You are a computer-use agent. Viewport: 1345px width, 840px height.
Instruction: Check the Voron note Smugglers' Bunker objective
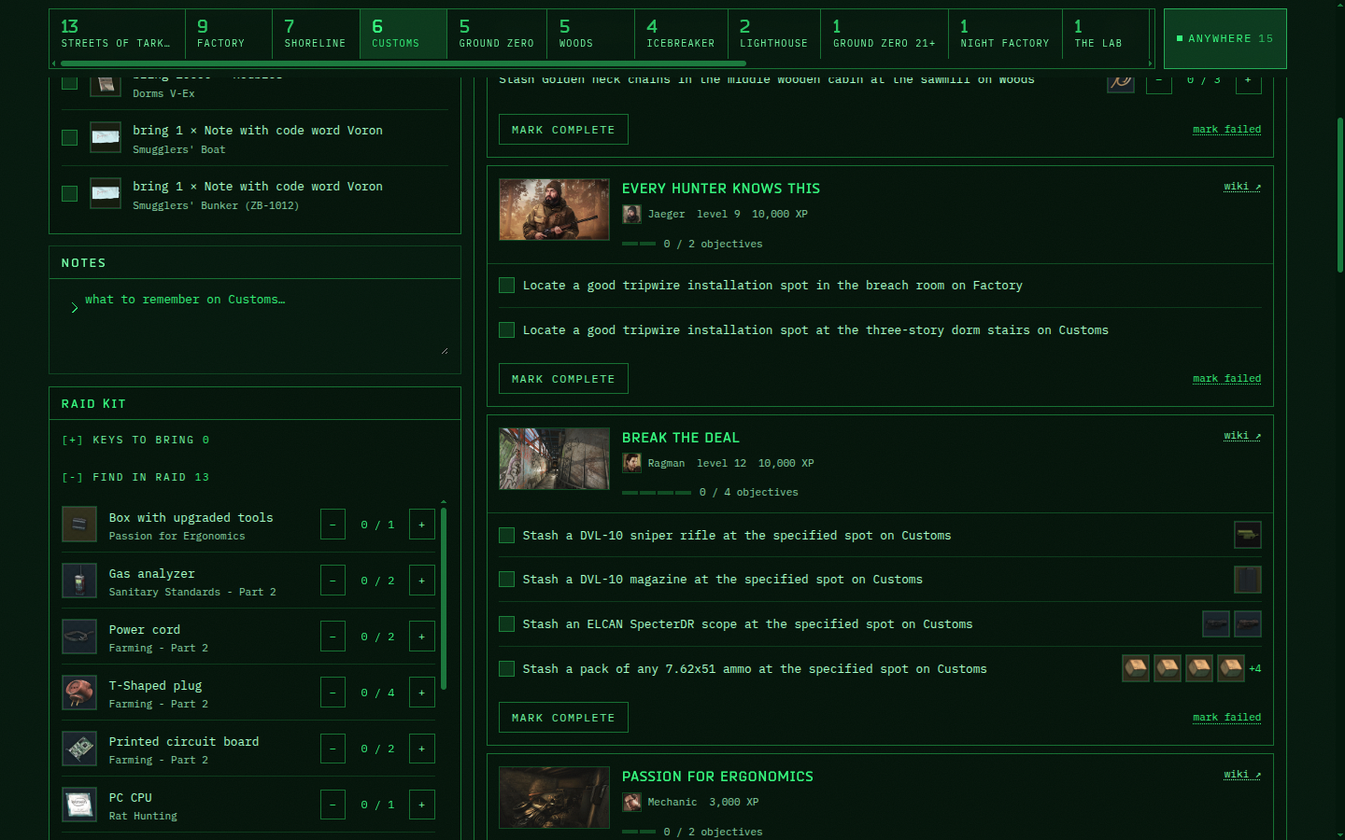coord(69,194)
